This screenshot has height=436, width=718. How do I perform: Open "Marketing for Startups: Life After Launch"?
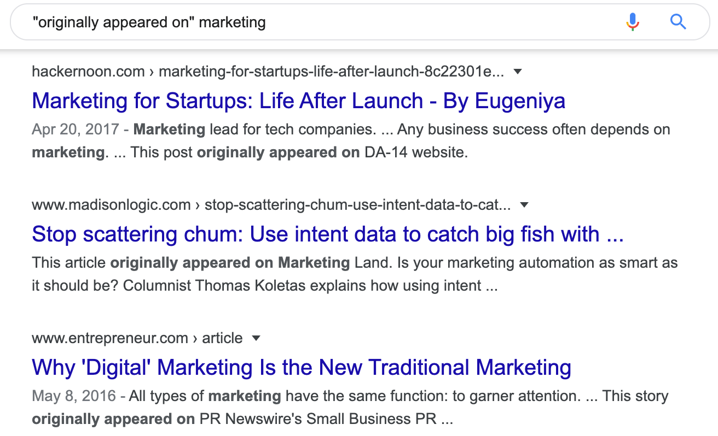click(x=299, y=101)
